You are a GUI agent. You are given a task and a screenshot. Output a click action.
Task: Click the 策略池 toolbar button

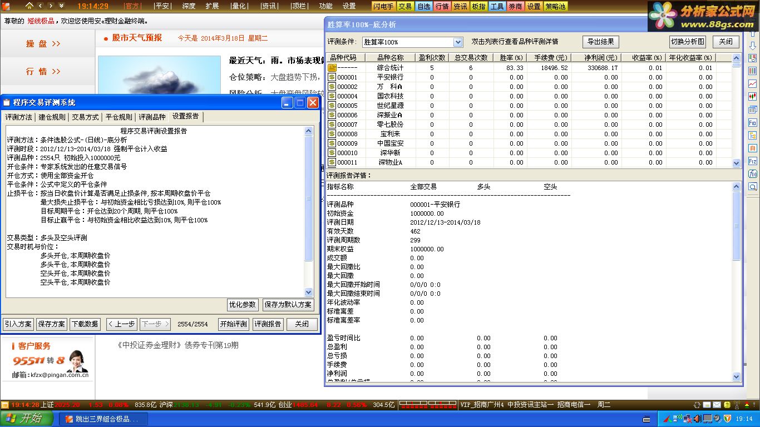click(555, 6)
